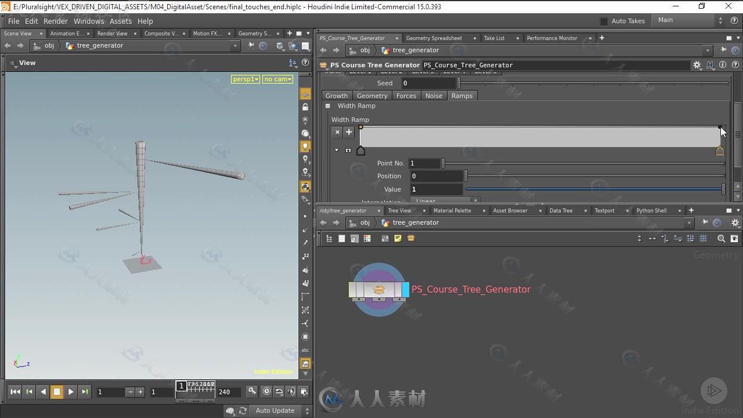Viewport: 743px width, 418px height.
Task: Open the Render menu
Action: pos(56,21)
